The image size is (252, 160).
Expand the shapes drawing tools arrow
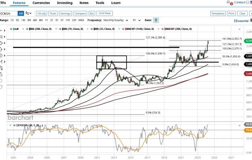(4, 43)
